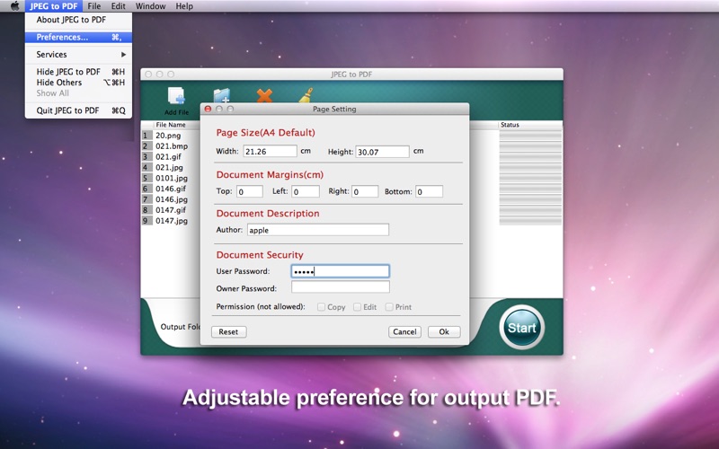Choose Hide JPEG to PDF

pyautogui.click(x=78, y=72)
